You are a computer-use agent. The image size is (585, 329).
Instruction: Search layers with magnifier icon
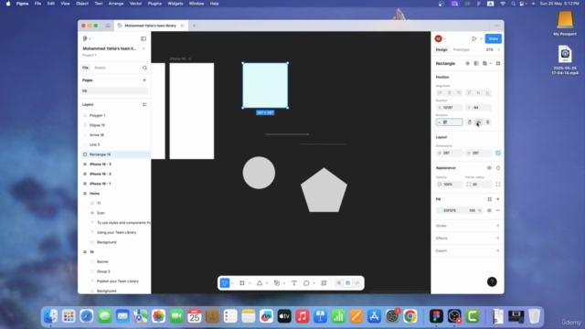[x=144, y=68]
